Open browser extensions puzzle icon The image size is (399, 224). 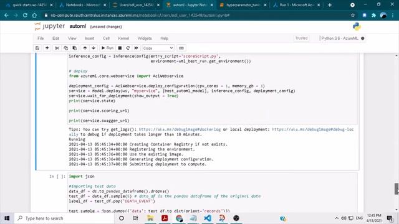click(x=373, y=15)
